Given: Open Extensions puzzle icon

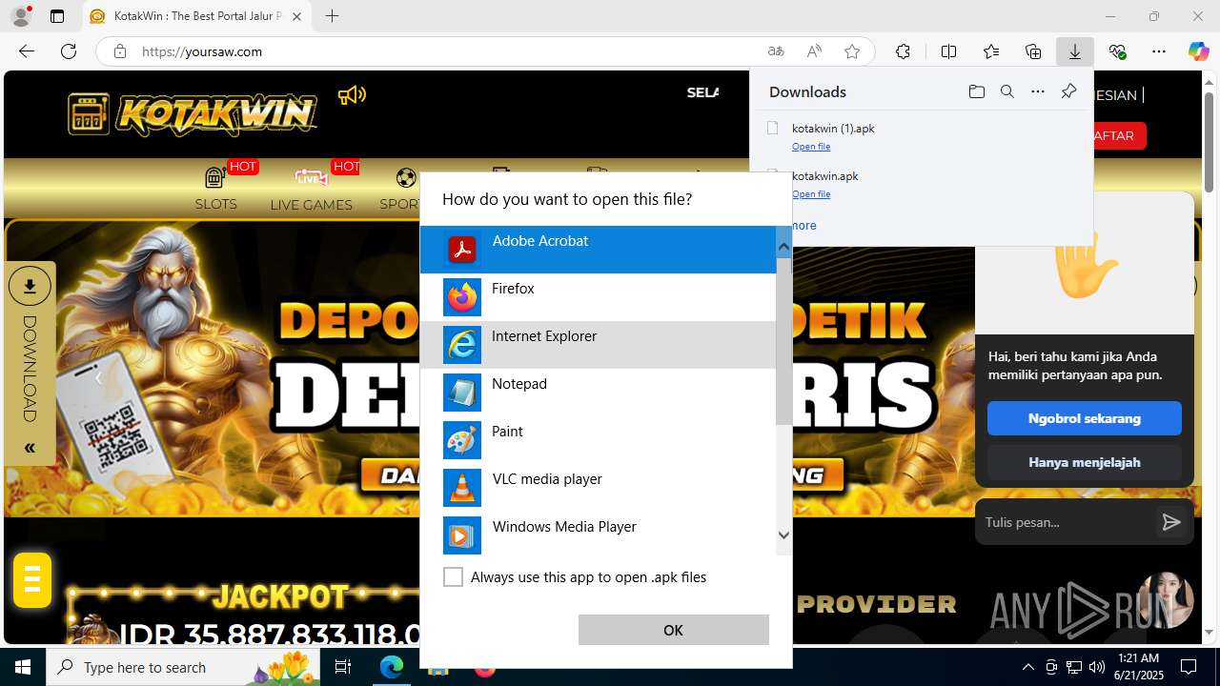Looking at the screenshot, I should 903,51.
